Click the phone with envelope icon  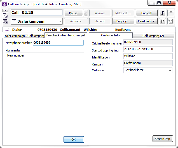[170, 21]
